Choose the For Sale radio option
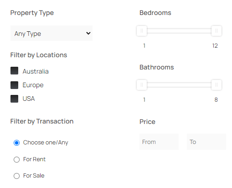The height and width of the screenshot is (188, 232). click(x=16, y=176)
